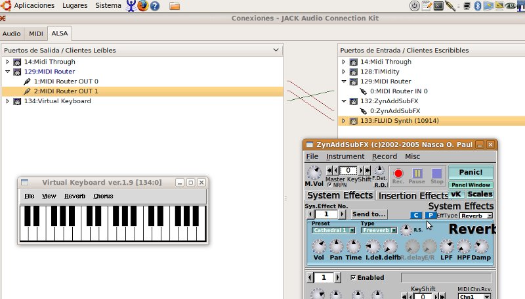
Task: Toggle the vK virtual keyboard button
Action: [456, 195]
